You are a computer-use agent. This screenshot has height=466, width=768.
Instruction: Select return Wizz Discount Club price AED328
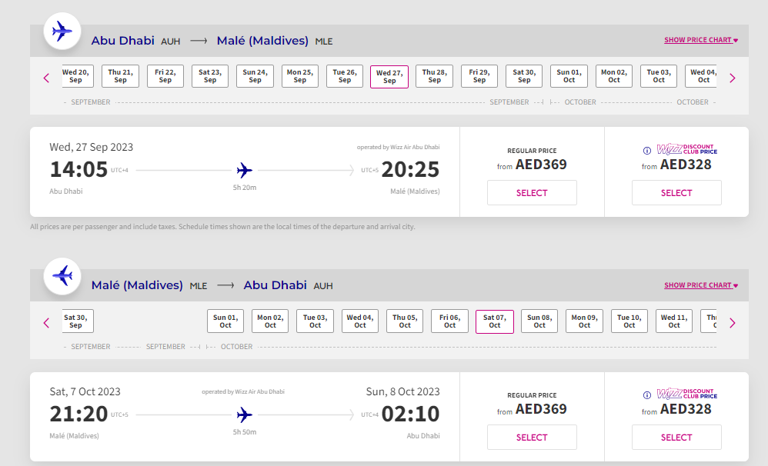tap(676, 438)
